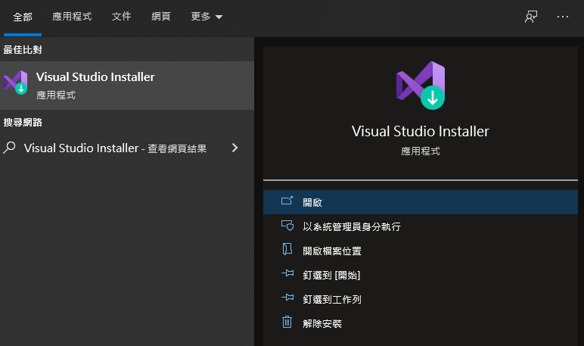The width and height of the screenshot is (584, 346).
Task: Open the feedback person icon
Action: pyautogui.click(x=531, y=17)
